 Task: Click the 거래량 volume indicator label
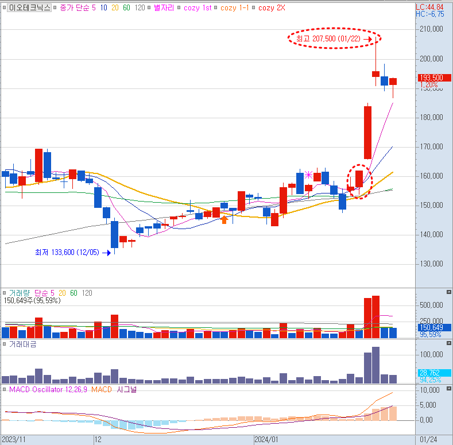(20, 293)
